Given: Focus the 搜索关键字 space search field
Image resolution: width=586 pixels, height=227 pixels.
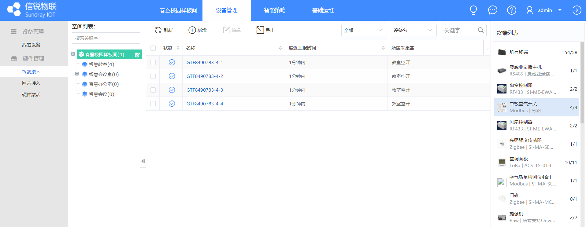Looking at the screenshot, I should point(106,38).
